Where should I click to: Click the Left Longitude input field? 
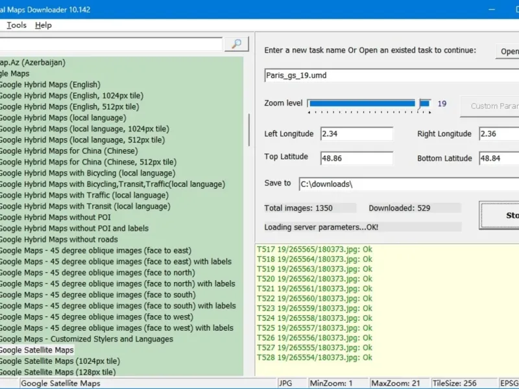pyautogui.click(x=356, y=134)
